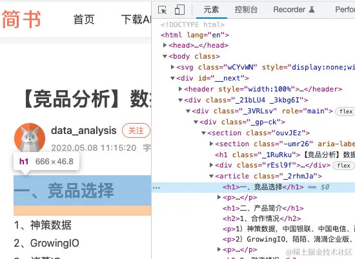Screen dimensions: 355x259
Task: Open the data_analysis author profile link
Action: click(83, 130)
